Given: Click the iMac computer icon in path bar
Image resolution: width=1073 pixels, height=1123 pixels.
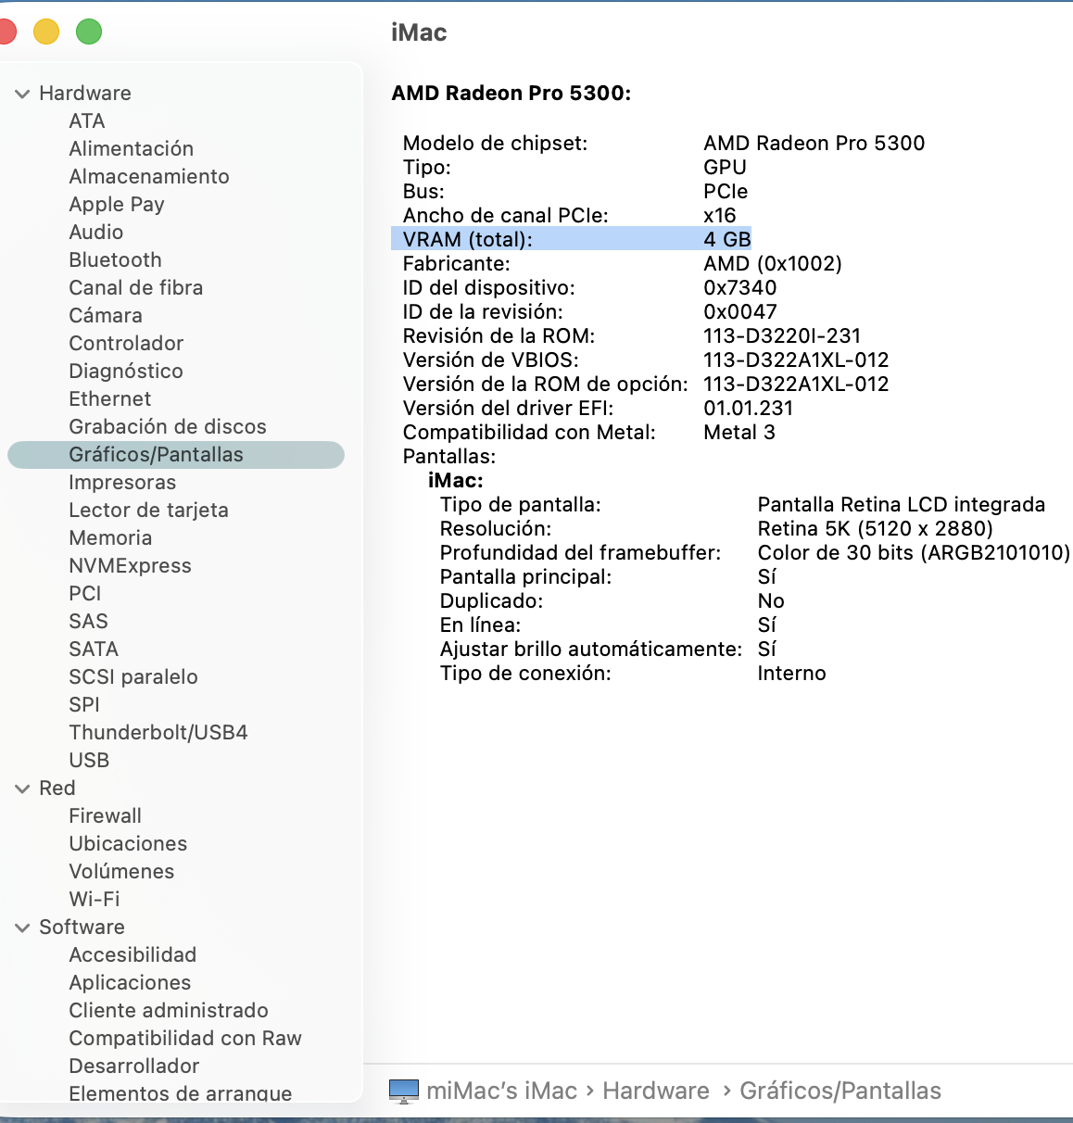Looking at the screenshot, I should (x=403, y=1091).
